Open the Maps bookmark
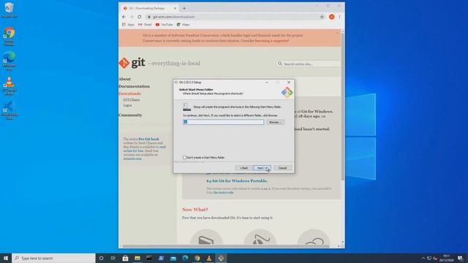This screenshot has height=263, width=468. click(184, 24)
